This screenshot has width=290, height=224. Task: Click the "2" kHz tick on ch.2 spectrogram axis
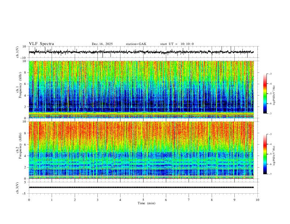[x=26, y=167]
